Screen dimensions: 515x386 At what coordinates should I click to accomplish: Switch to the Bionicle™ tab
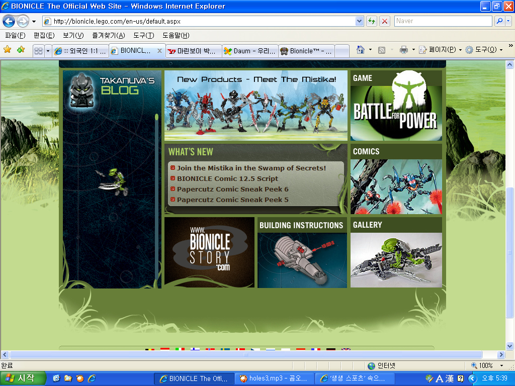(x=306, y=51)
